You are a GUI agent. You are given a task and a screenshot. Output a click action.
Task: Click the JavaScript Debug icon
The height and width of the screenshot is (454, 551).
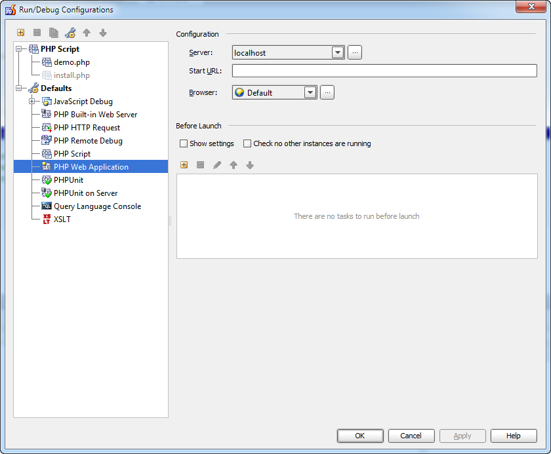point(47,102)
